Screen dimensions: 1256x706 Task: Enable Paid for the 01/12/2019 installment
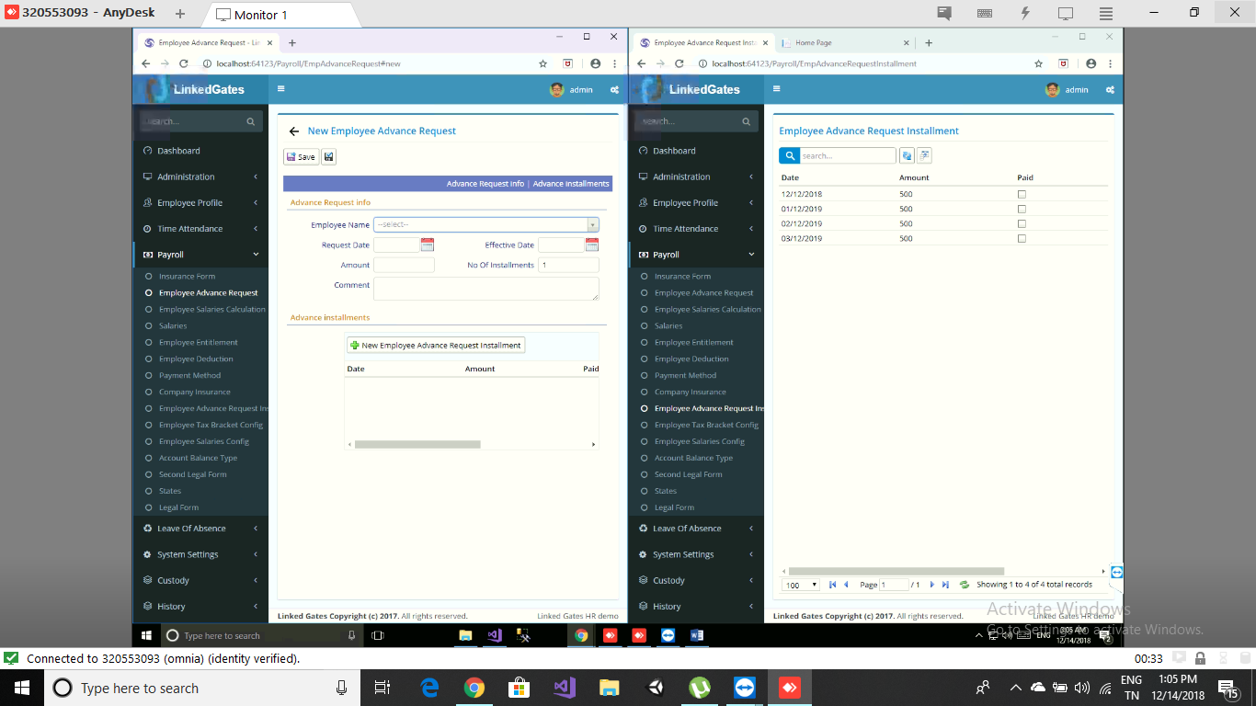1022,209
